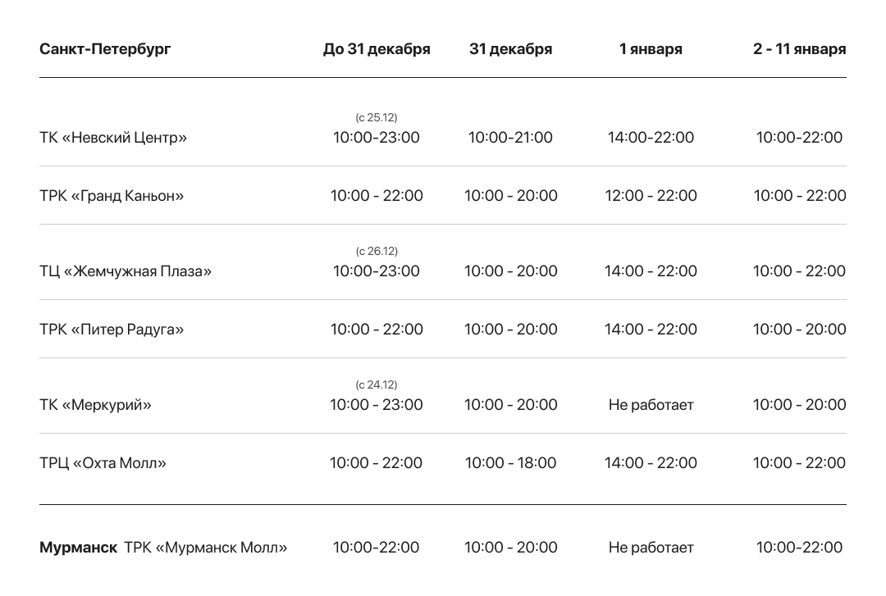Click the "Санкт-Петербург" table header
The image size is (886, 596).
pos(105,49)
